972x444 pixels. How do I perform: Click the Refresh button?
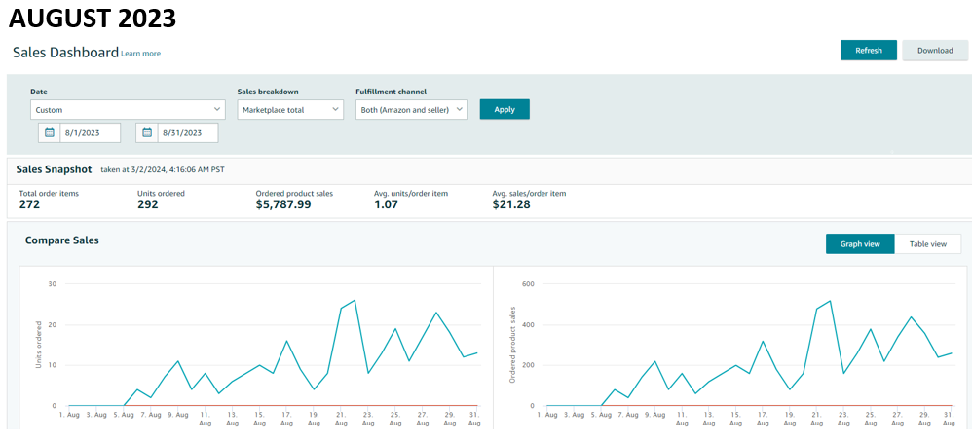[868, 51]
